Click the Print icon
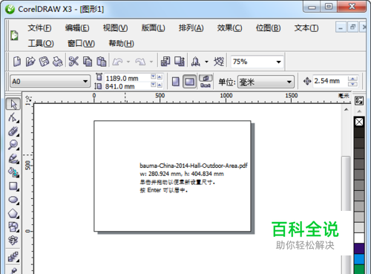 click(x=58, y=62)
